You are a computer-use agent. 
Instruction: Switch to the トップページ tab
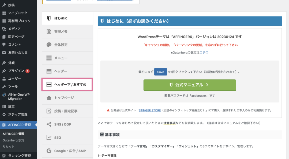(67, 98)
